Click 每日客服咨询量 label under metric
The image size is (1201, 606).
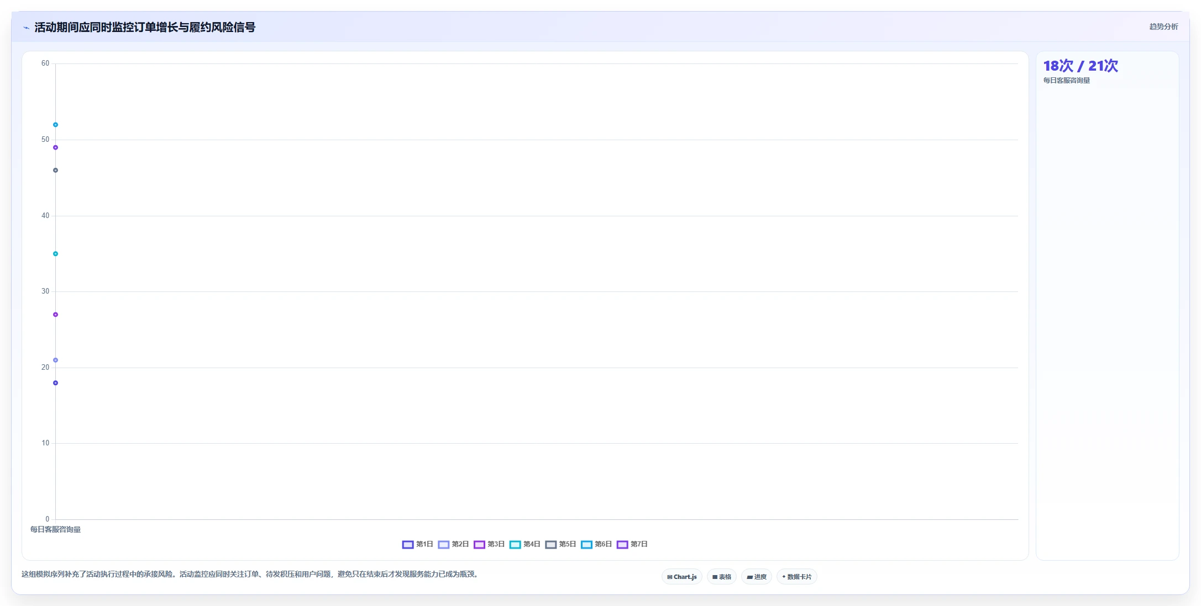pyautogui.click(x=1067, y=81)
